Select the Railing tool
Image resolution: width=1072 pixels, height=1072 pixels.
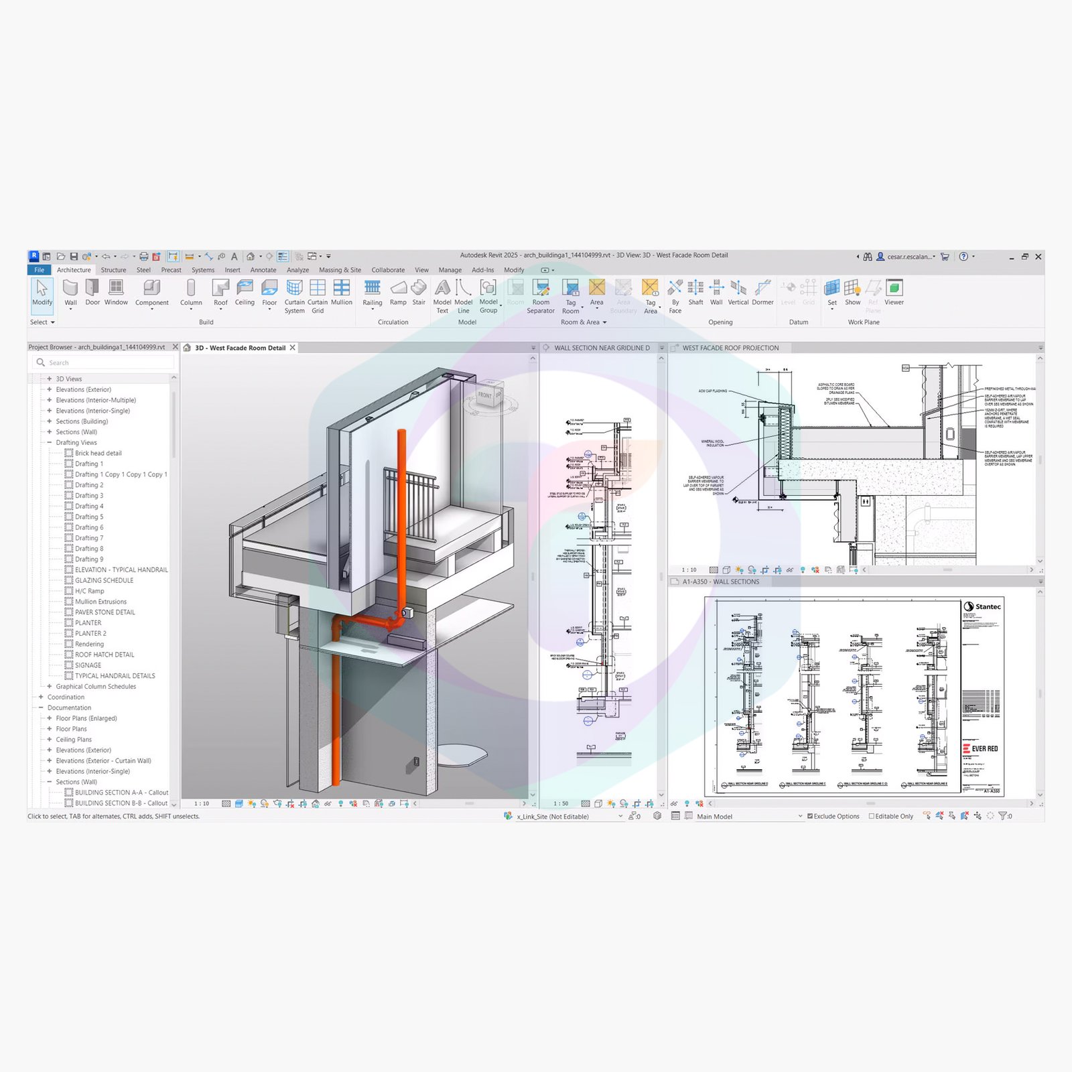[373, 294]
